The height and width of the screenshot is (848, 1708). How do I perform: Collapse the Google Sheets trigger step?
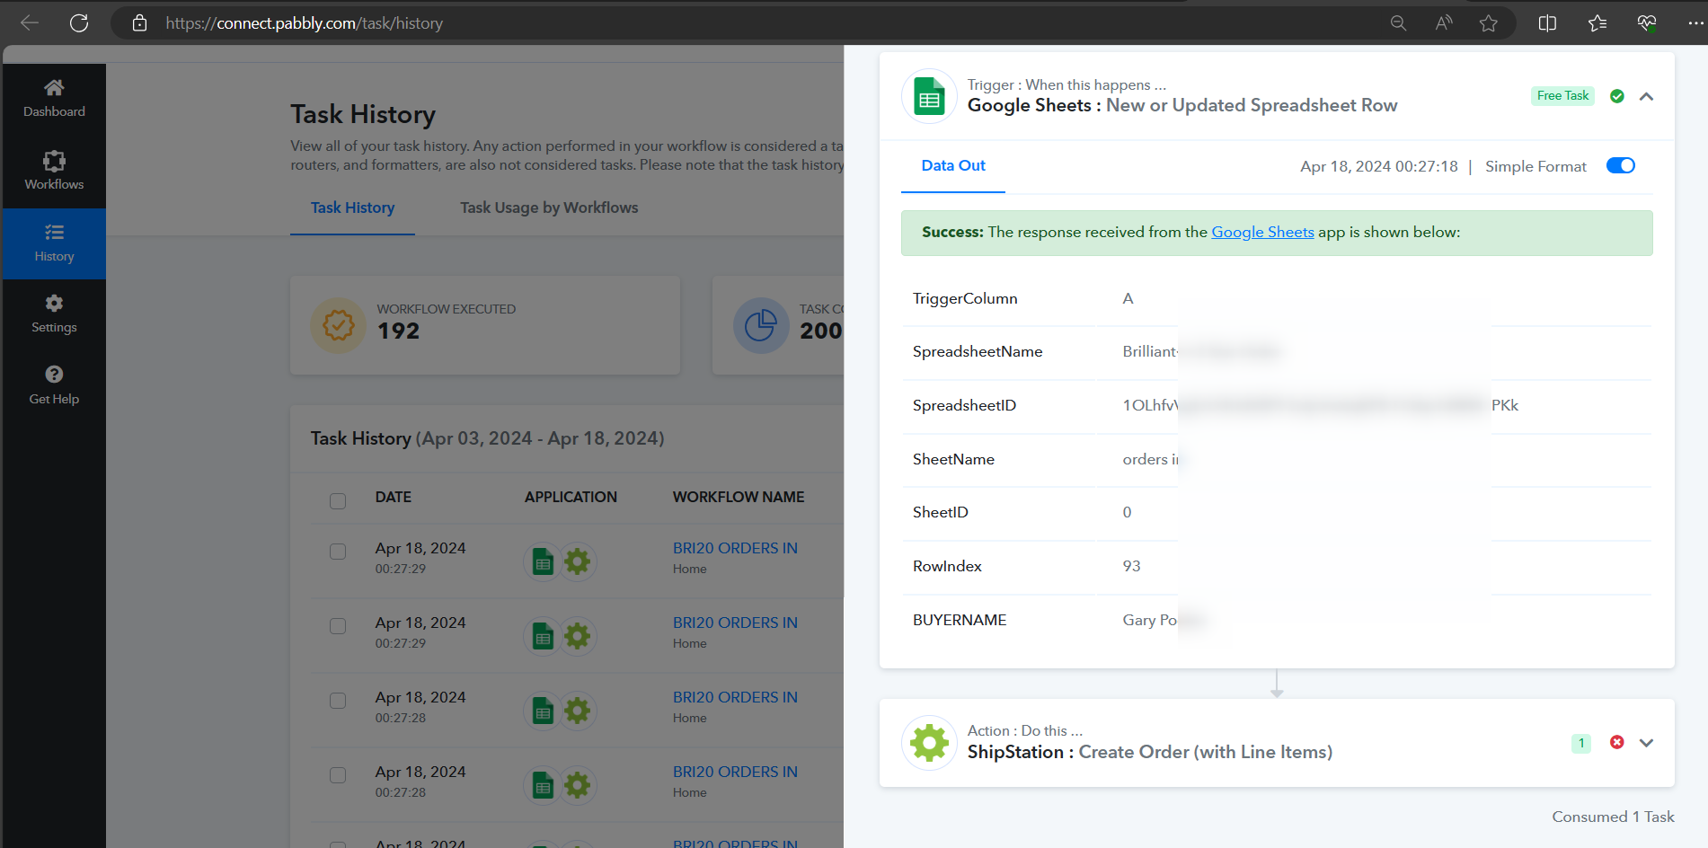point(1646,96)
